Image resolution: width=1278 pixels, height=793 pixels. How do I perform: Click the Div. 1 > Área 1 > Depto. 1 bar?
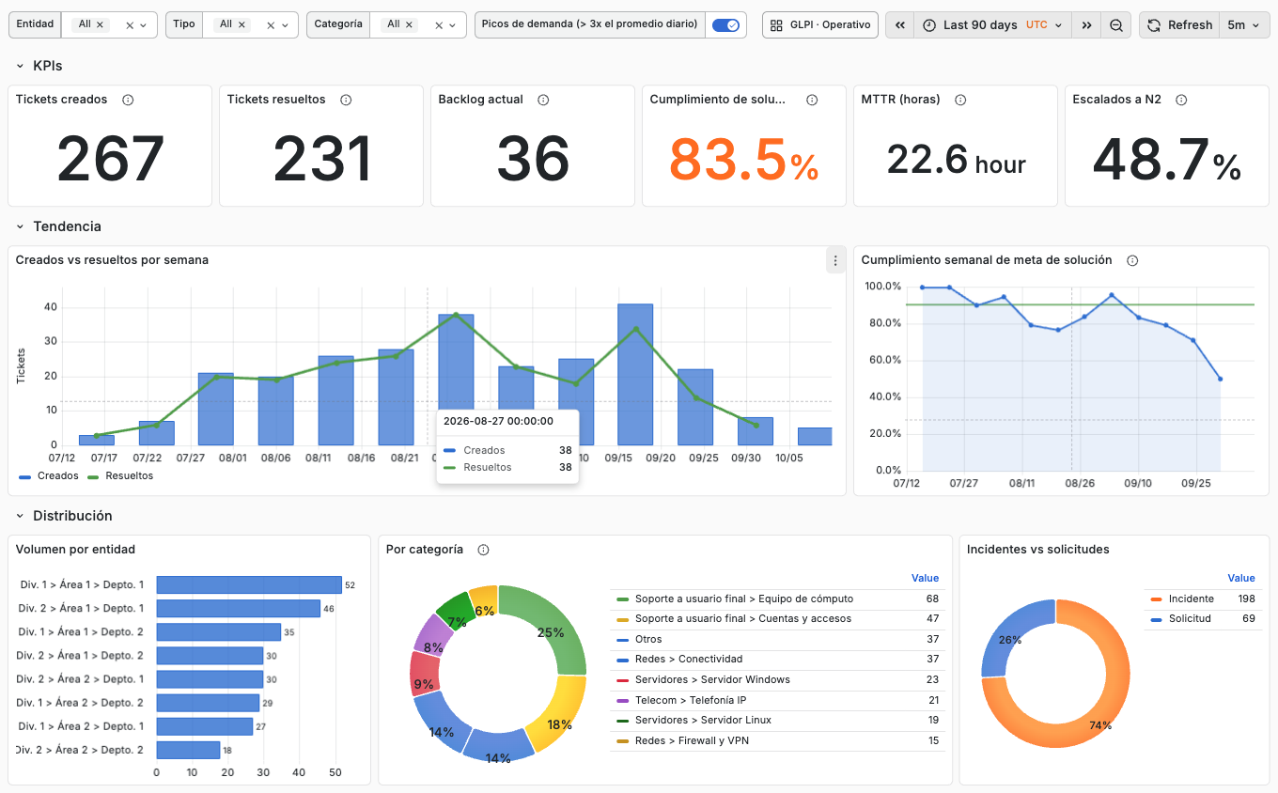(x=249, y=584)
